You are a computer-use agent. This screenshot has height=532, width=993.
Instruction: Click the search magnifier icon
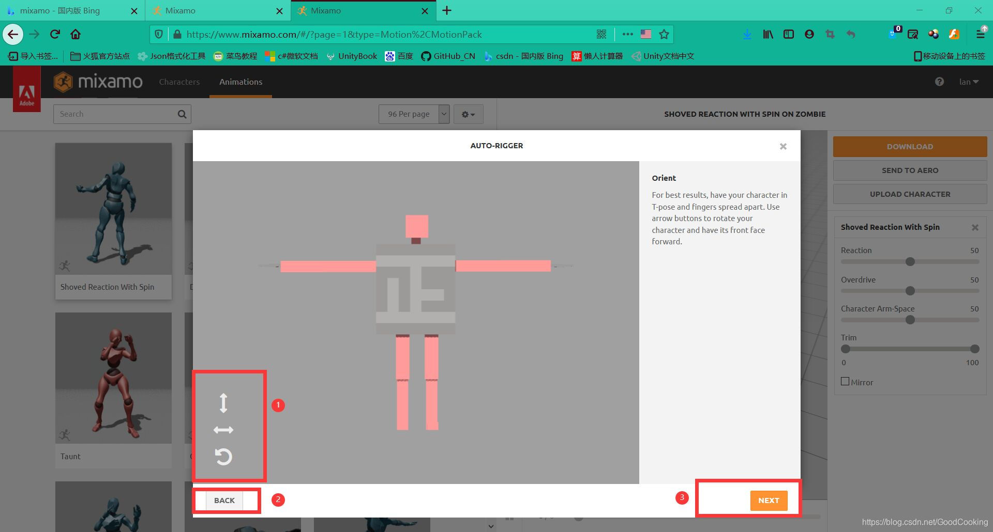tap(182, 114)
